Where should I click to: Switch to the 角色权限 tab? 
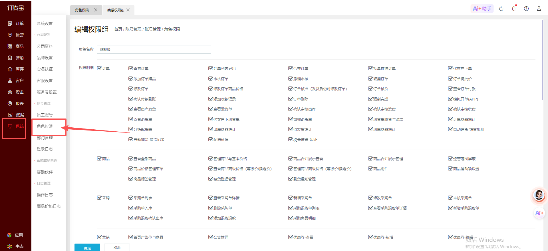point(82,10)
